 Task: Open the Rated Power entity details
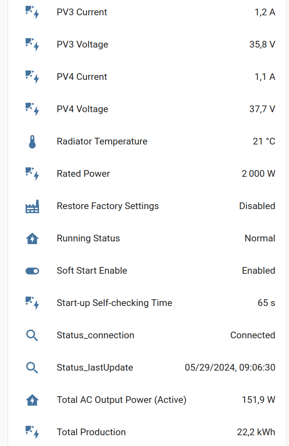click(83, 174)
